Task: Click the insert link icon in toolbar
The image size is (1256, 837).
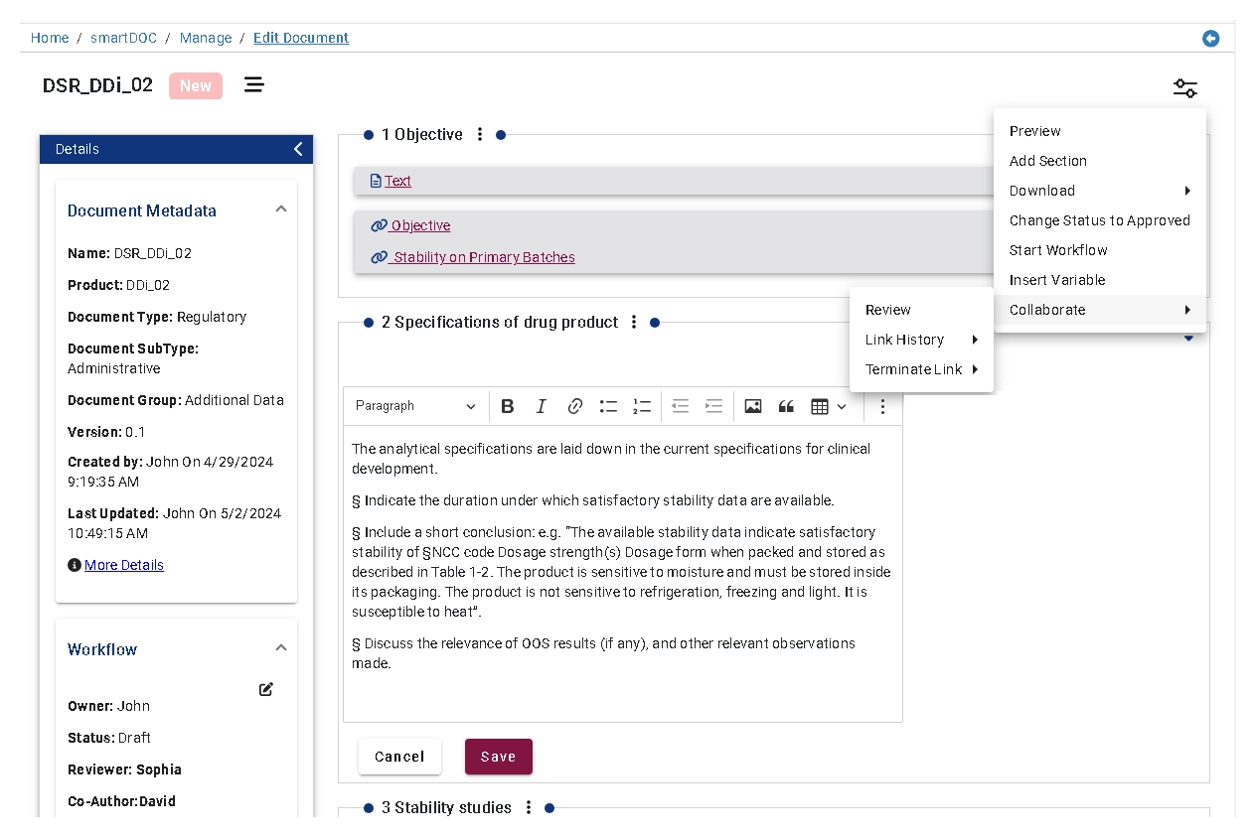Action: click(x=574, y=406)
